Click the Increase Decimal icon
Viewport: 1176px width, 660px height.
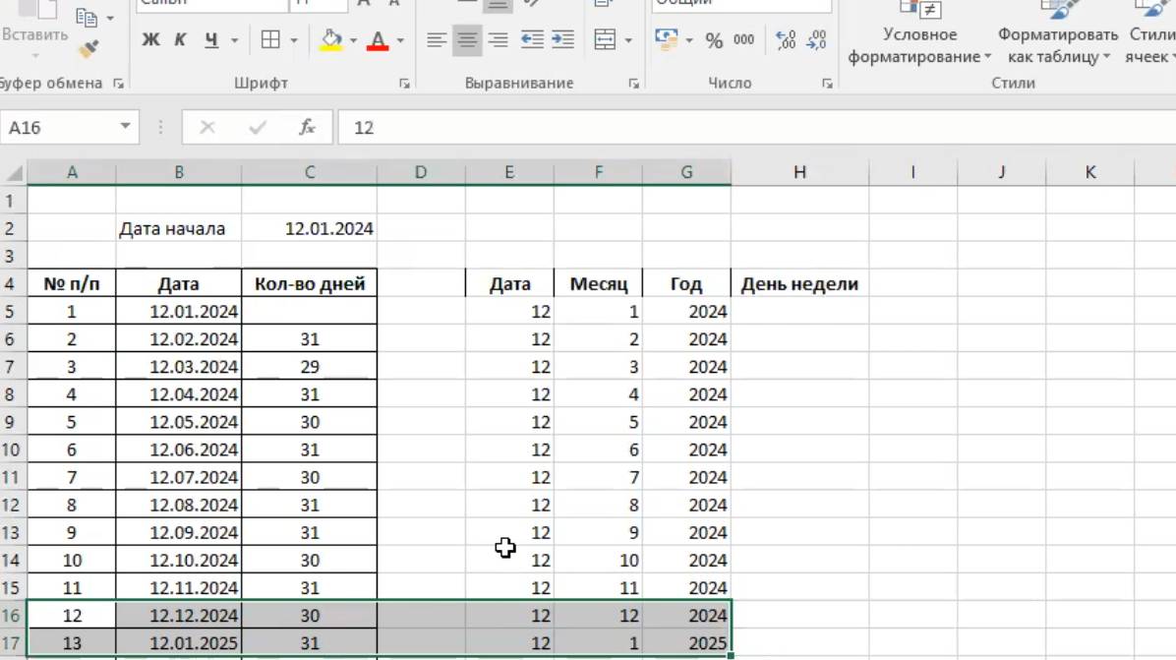click(786, 39)
